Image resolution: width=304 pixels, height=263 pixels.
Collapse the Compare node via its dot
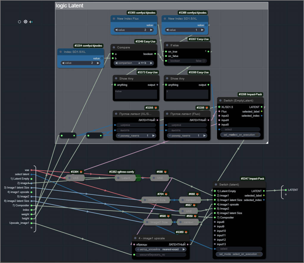pyautogui.click(x=114, y=47)
